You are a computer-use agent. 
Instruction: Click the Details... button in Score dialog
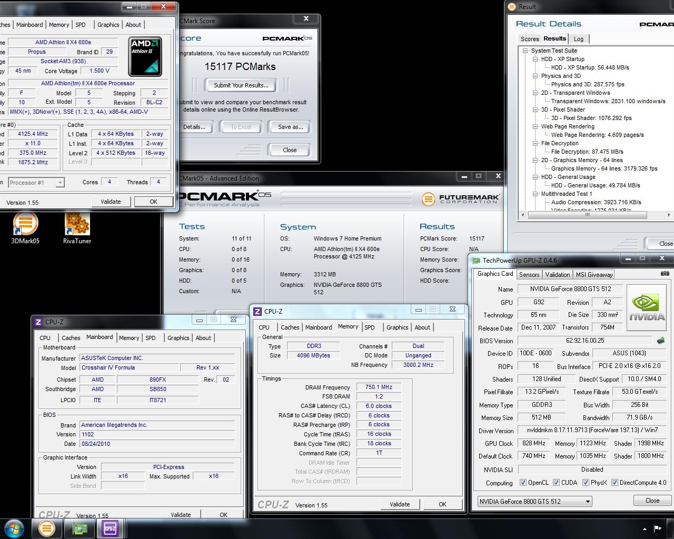tap(194, 127)
